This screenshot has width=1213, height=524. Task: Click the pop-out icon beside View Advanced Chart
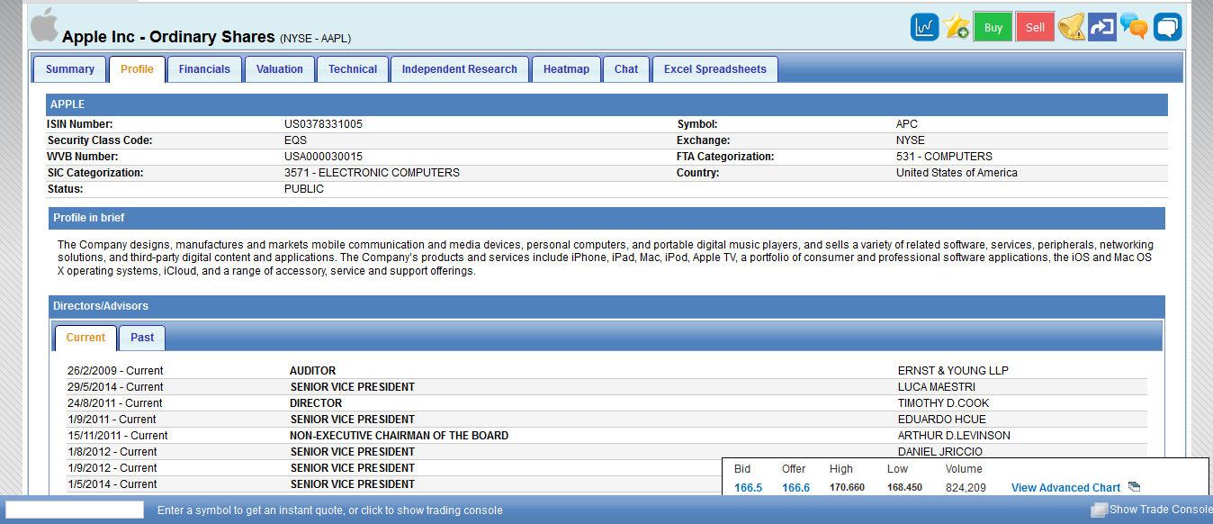(x=1134, y=487)
